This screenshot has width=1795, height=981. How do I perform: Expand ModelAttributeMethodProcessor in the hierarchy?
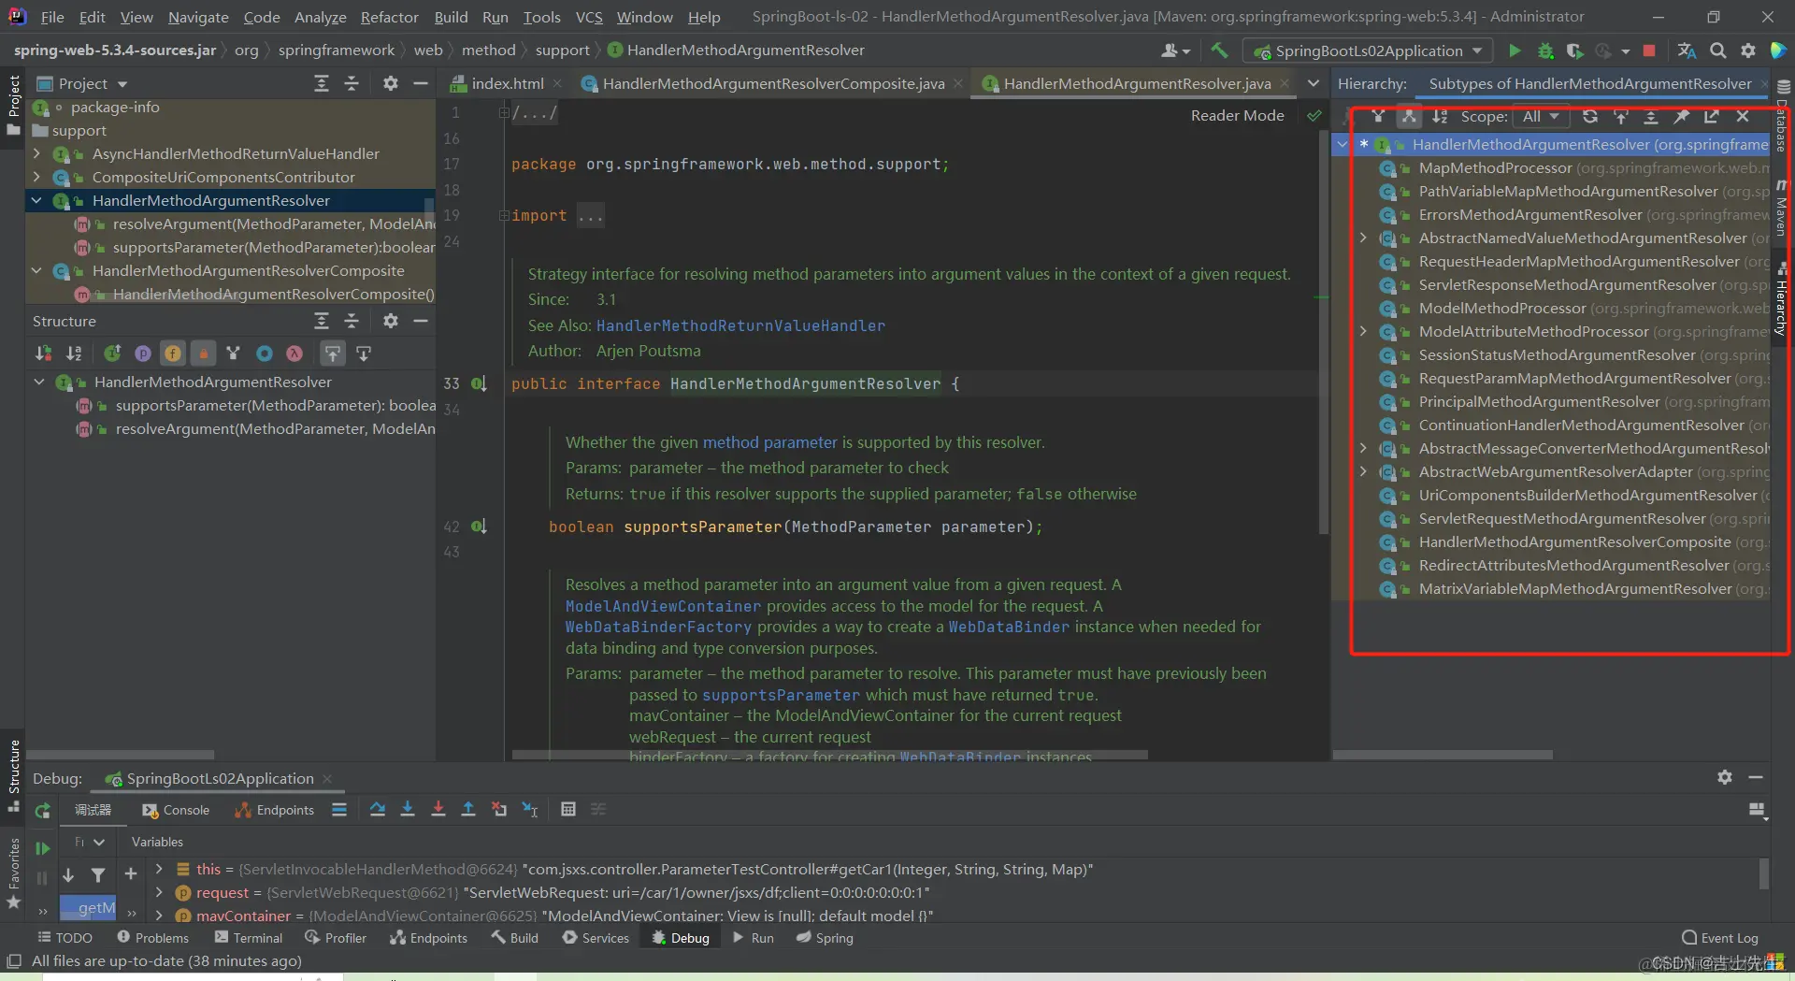click(x=1363, y=331)
